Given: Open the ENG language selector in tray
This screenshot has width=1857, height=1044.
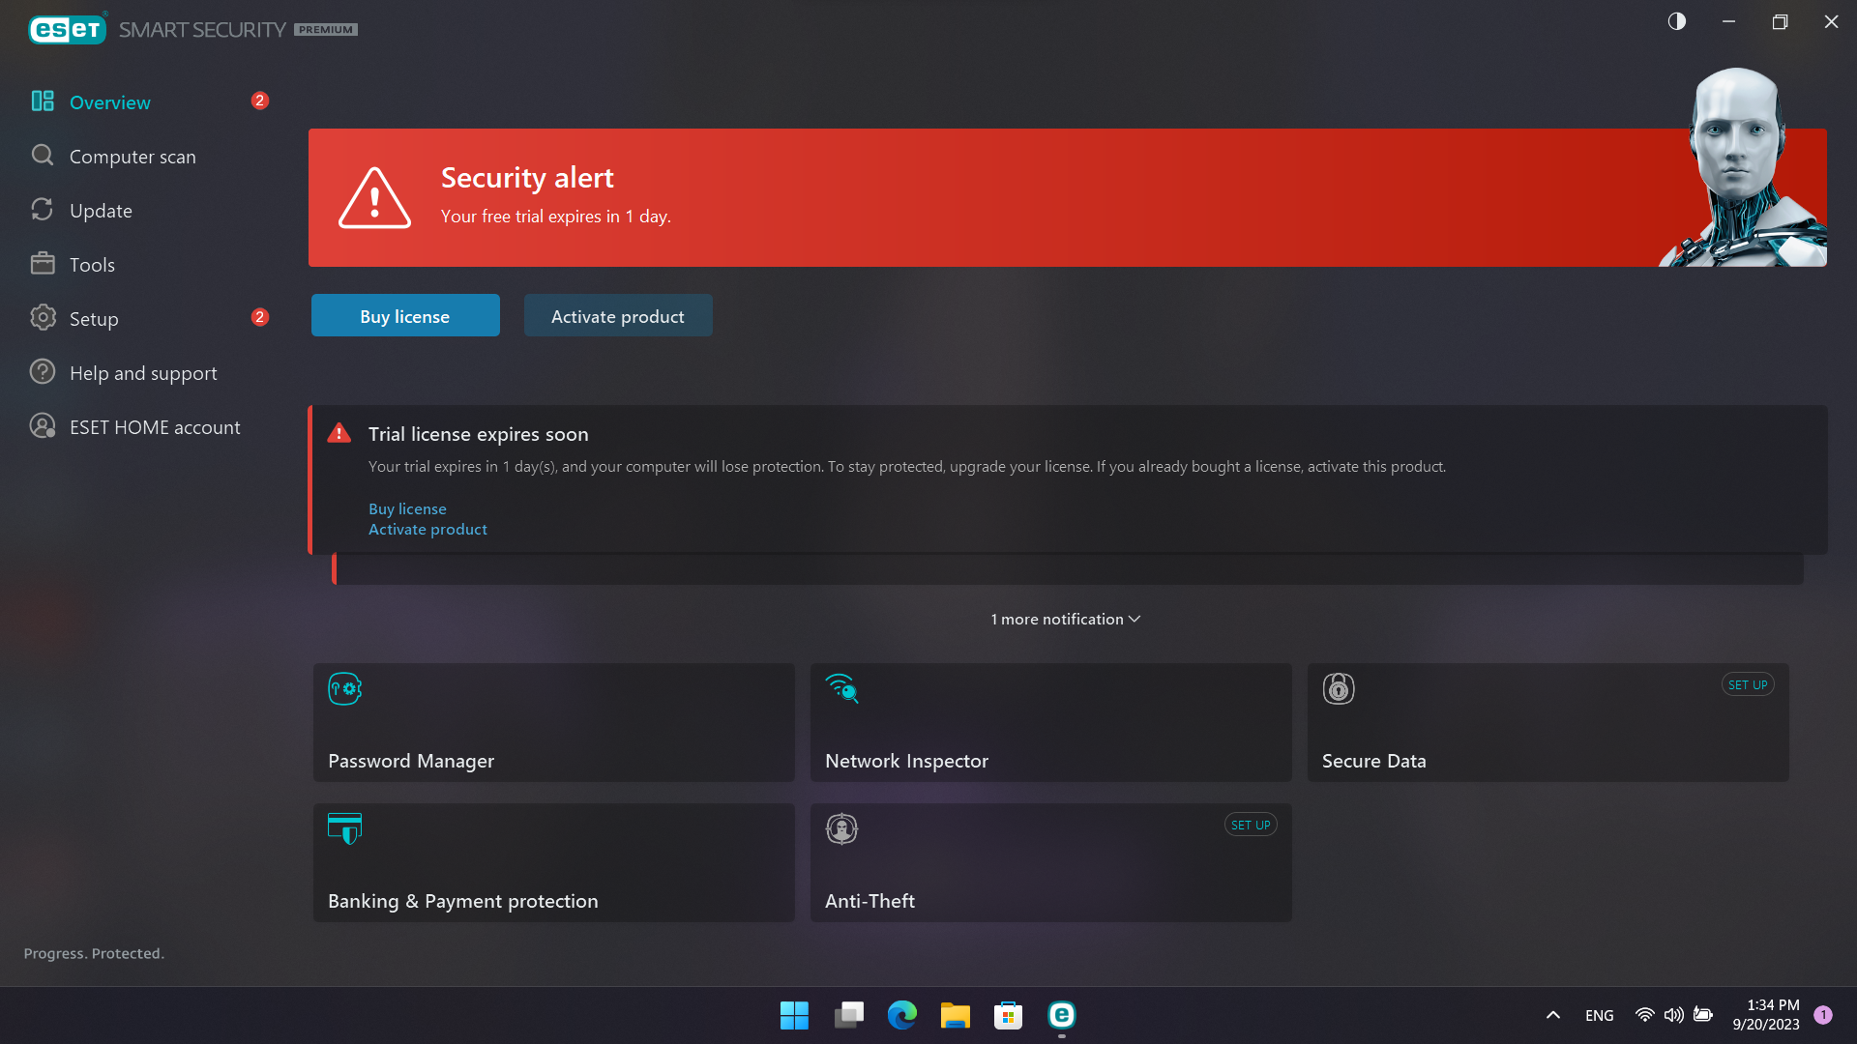Looking at the screenshot, I should pyautogui.click(x=1600, y=1015).
